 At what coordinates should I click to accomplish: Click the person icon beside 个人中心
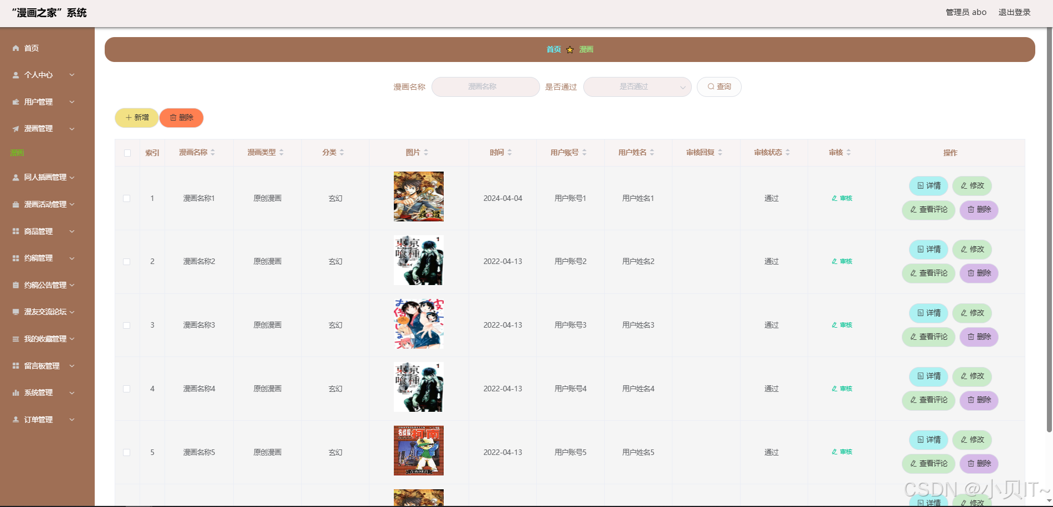point(16,75)
